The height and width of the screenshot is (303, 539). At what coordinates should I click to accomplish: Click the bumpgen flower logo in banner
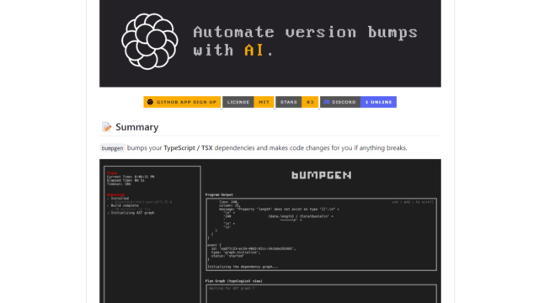pyautogui.click(x=150, y=41)
